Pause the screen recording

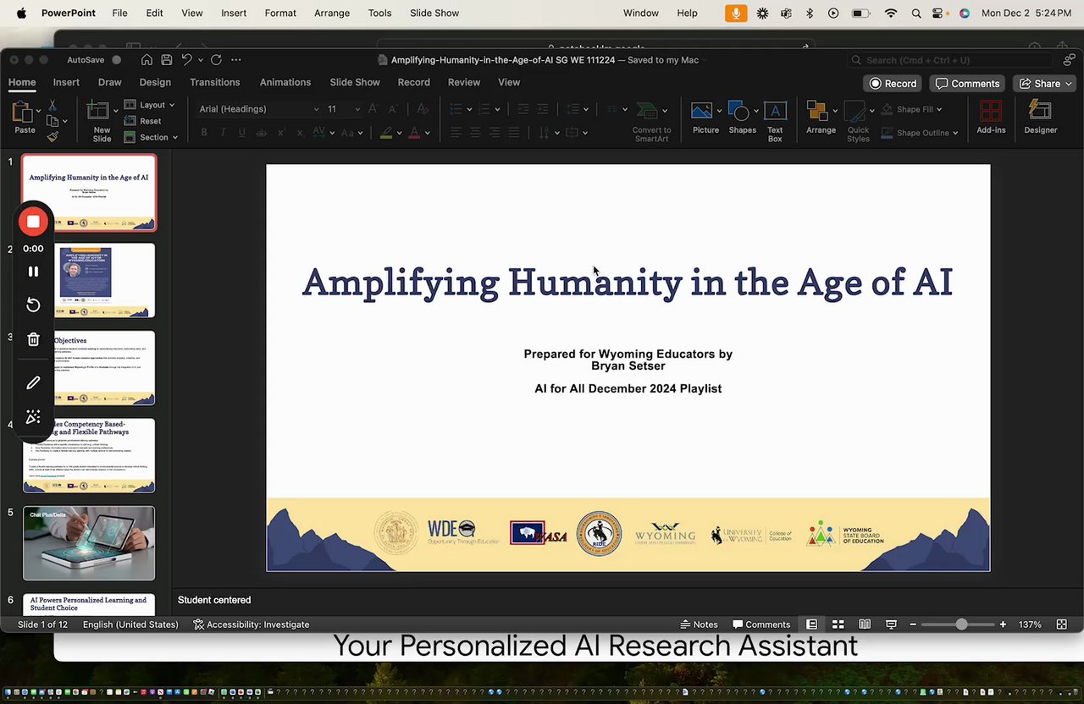tap(33, 272)
